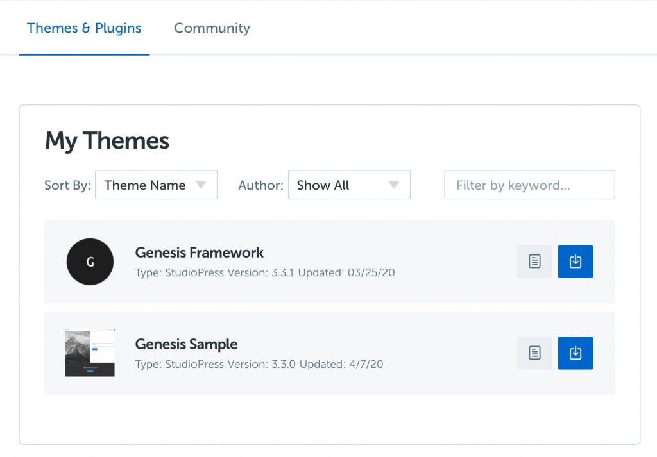Click the Genesis Framework theme title
Image resolution: width=657 pixels, height=457 pixels.
pyautogui.click(x=200, y=253)
